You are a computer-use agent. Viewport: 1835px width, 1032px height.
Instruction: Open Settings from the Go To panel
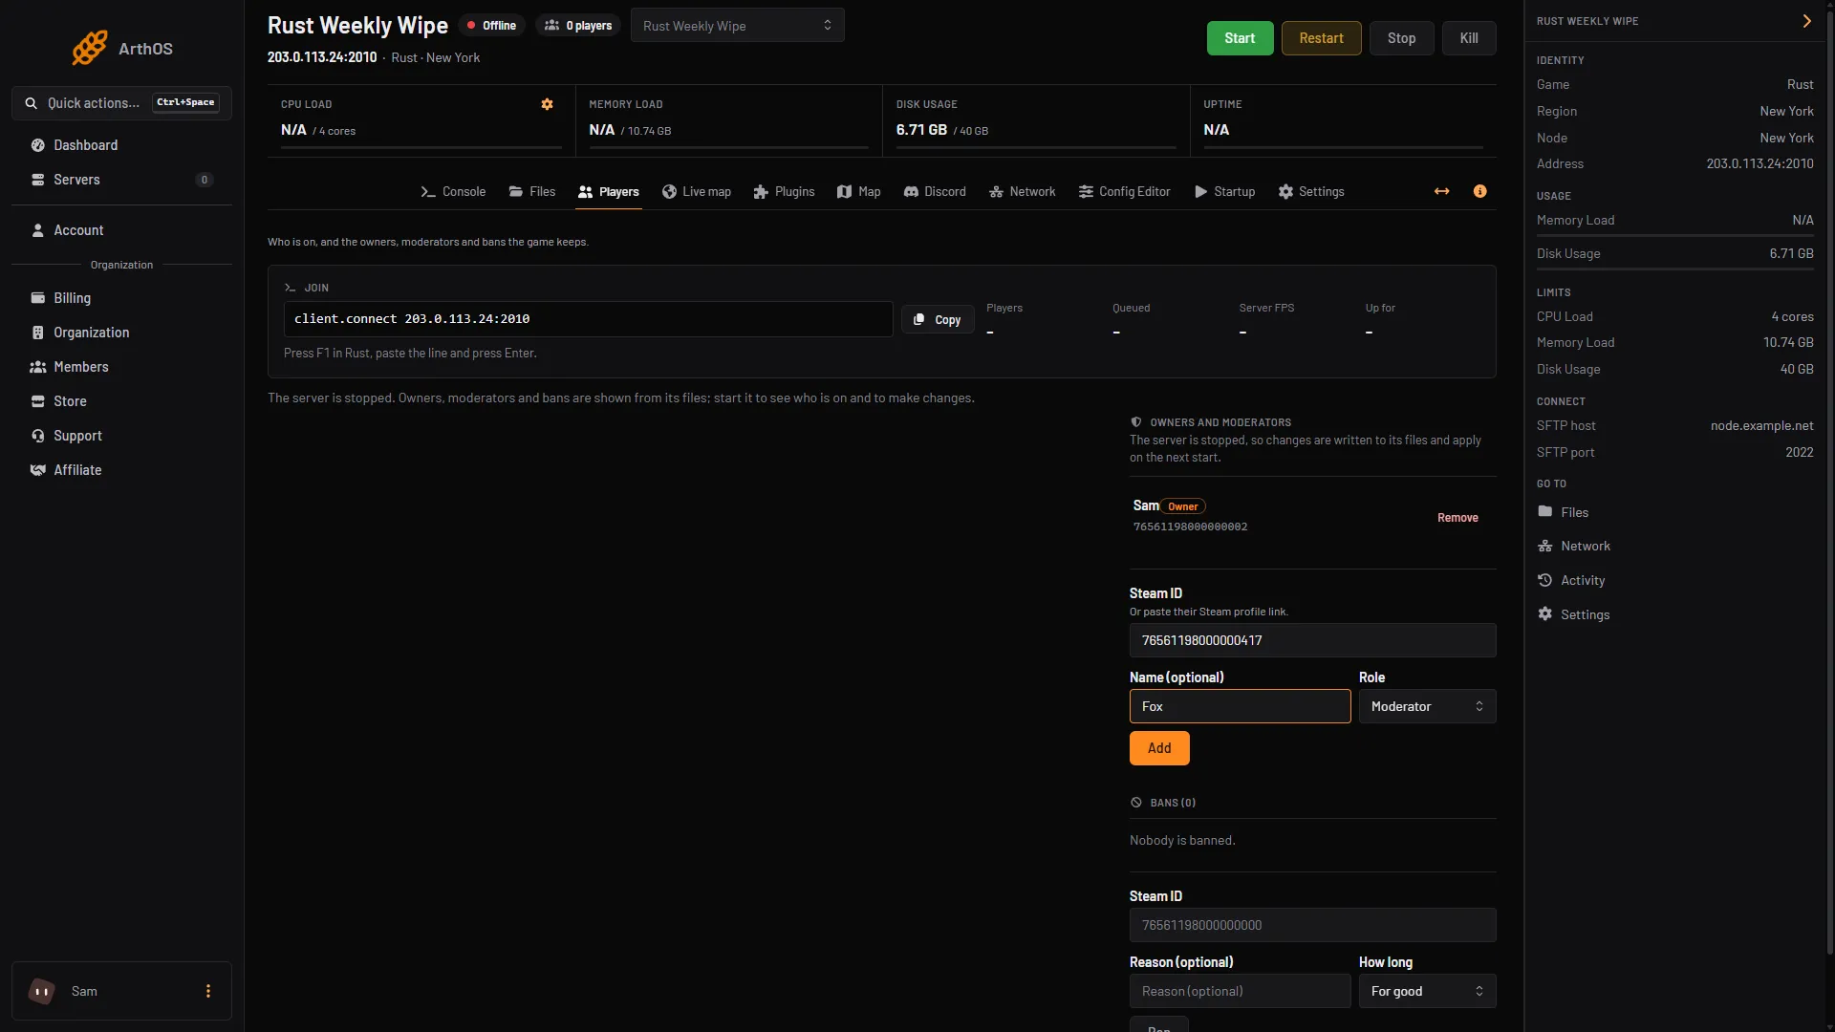click(1573, 614)
